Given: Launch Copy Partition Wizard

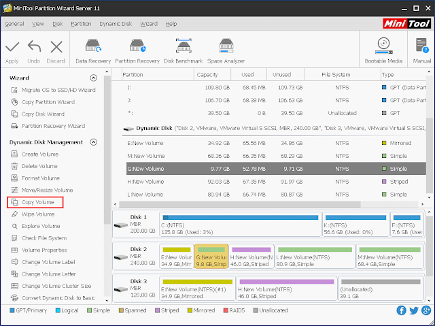Looking at the screenshot, I should click(x=43, y=102).
